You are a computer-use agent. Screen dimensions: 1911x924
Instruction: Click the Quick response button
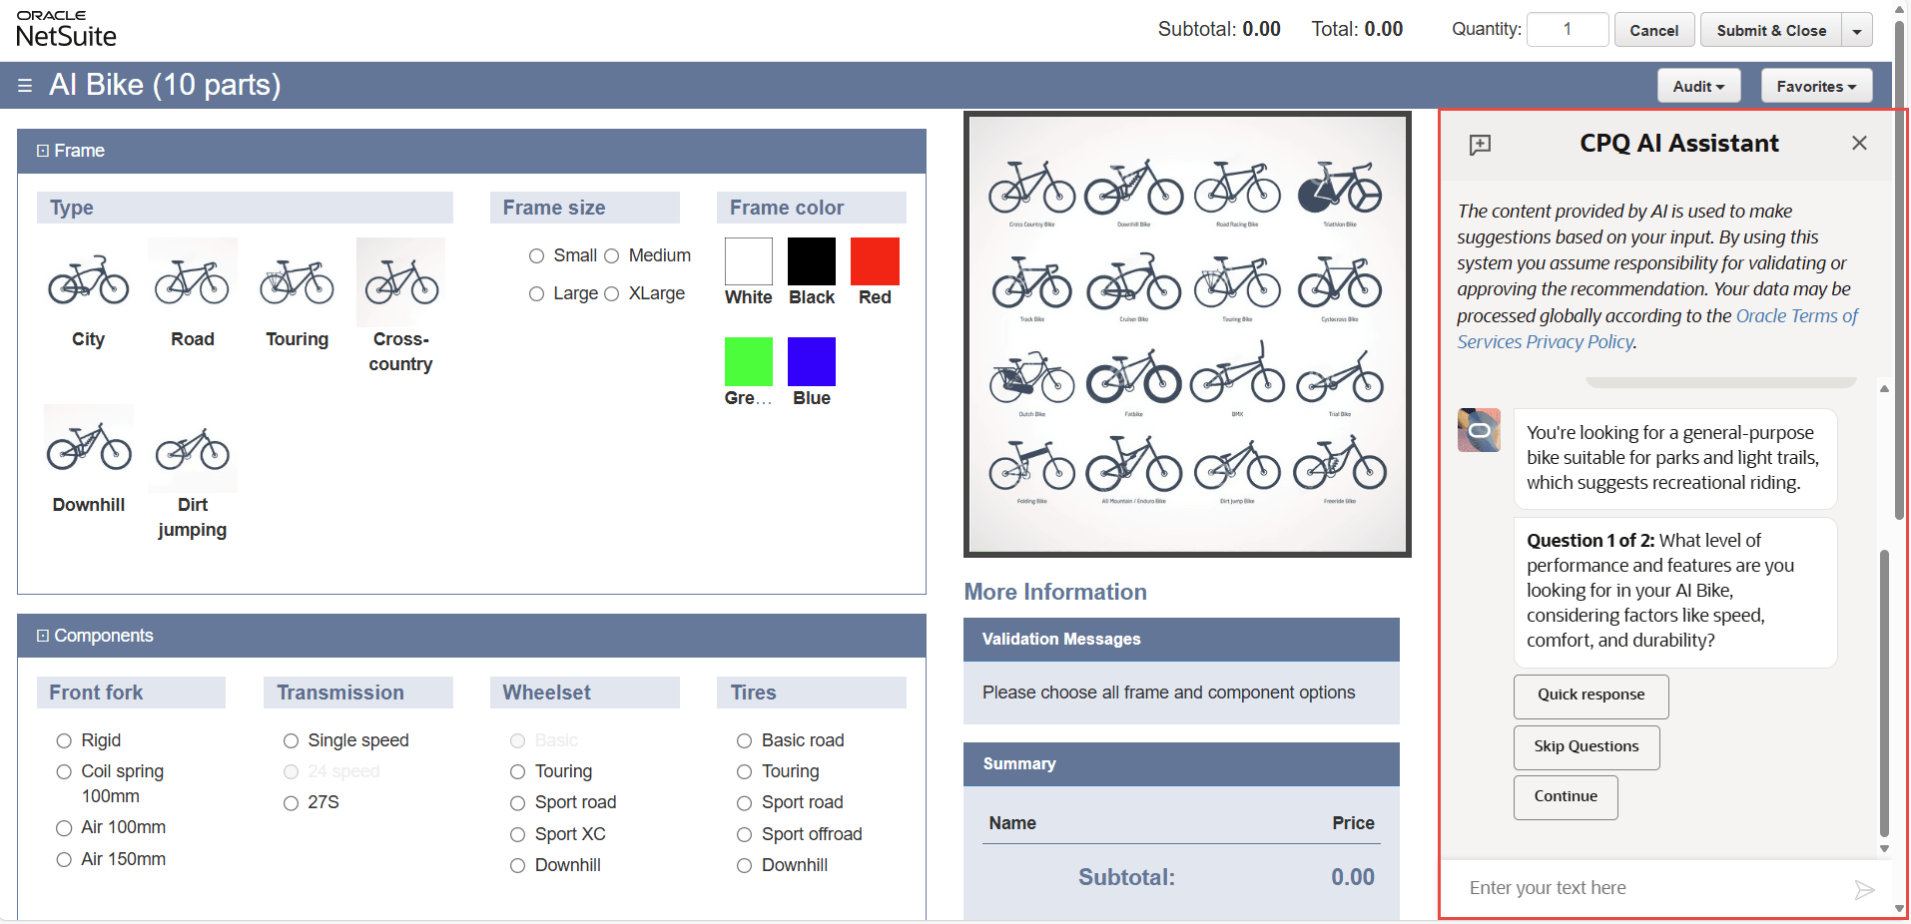pyautogui.click(x=1591, y=695)
